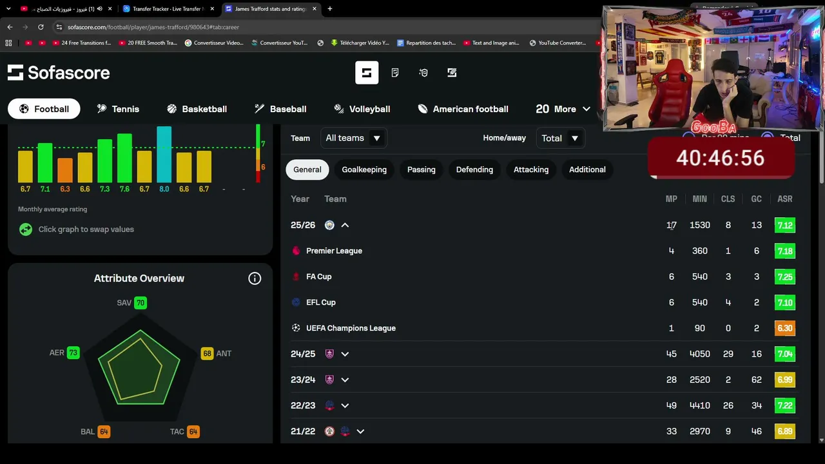Screen dimensions: 825x464
Task: Click the FA Cup competition icon
Action: (296, 276)
